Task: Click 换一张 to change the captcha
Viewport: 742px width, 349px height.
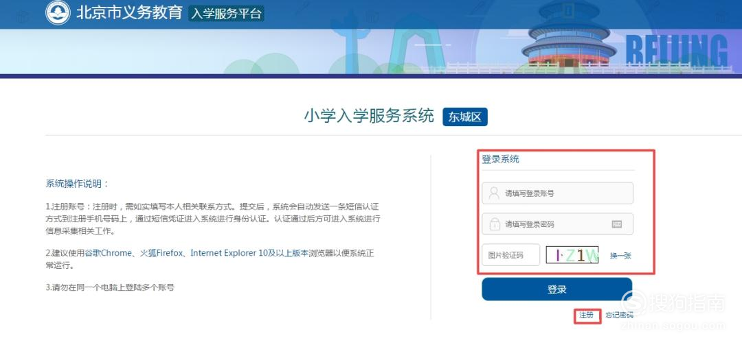Action: [620, 256]
